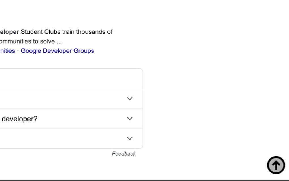Click the bottom question's chevron arrow
289x181 pixels.
click(130, 139)
